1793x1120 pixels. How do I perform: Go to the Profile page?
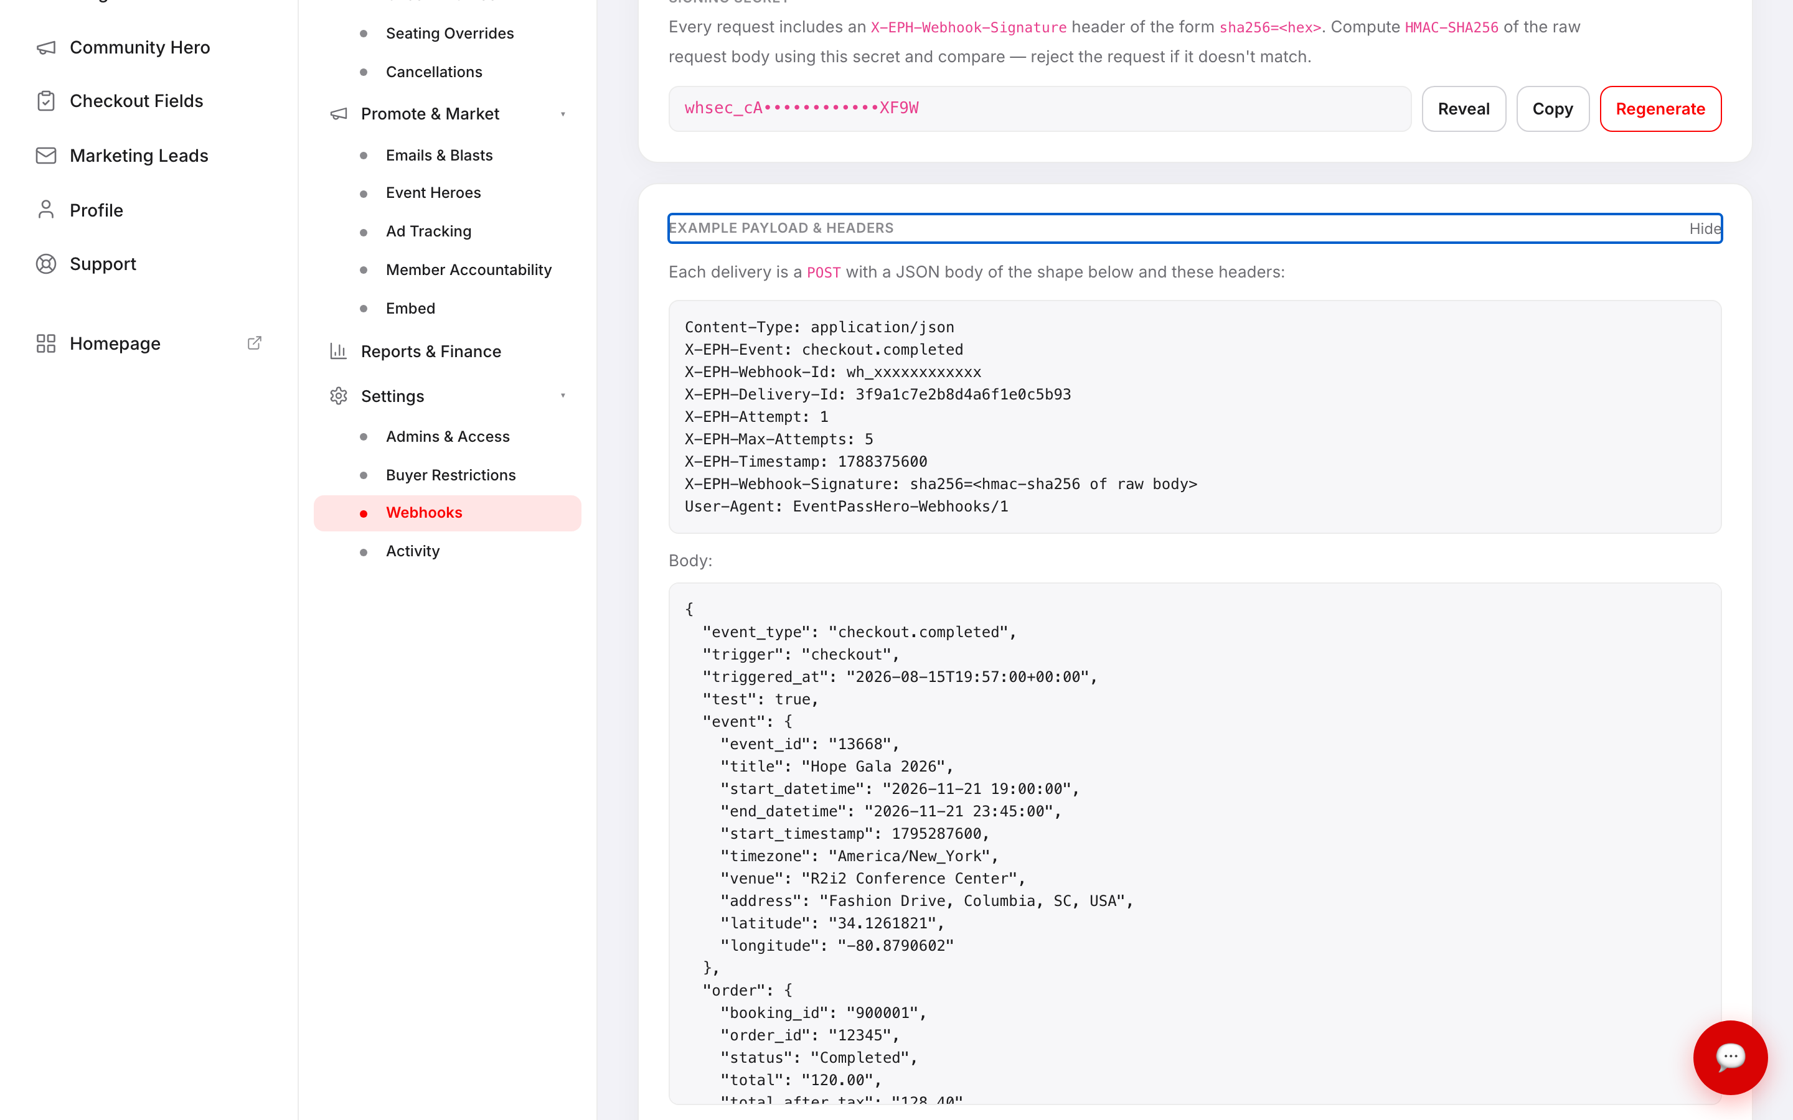point(96,210)
